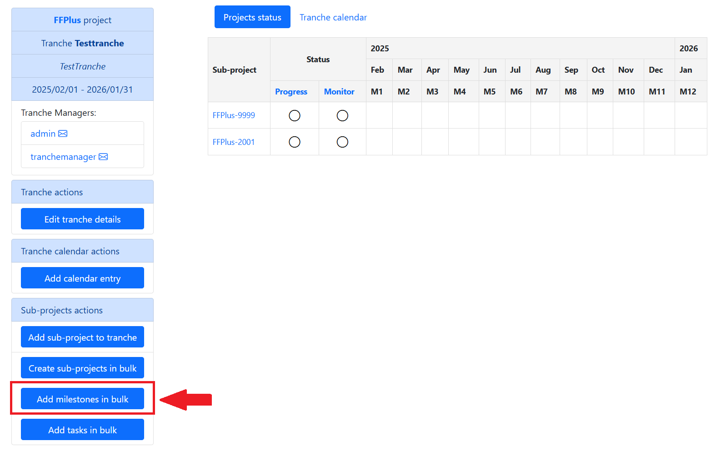Click the May month header

[x=464, y=70]
